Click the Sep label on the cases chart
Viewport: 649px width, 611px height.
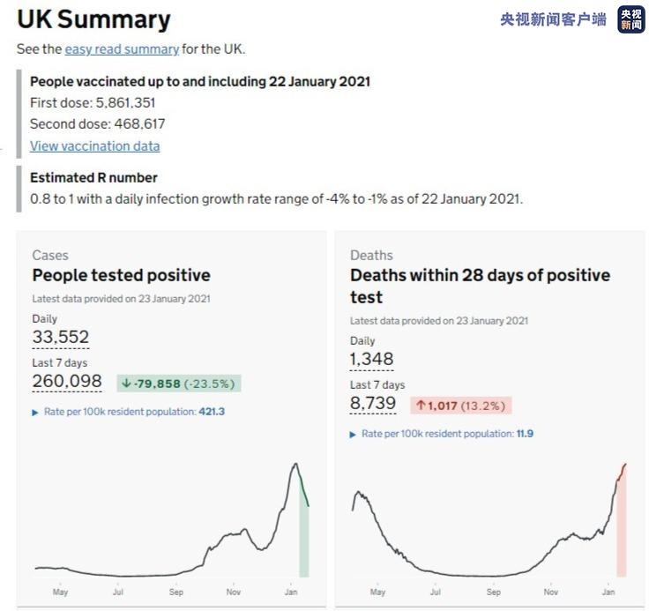176,592
